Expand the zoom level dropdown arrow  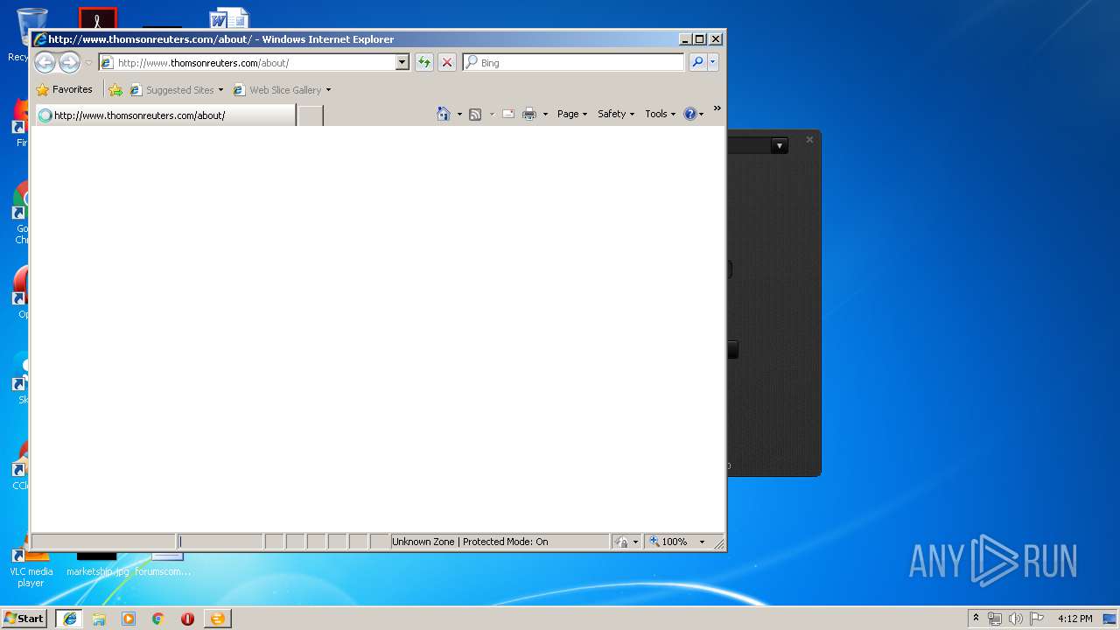pyautogui.click(x=702, y=542)
